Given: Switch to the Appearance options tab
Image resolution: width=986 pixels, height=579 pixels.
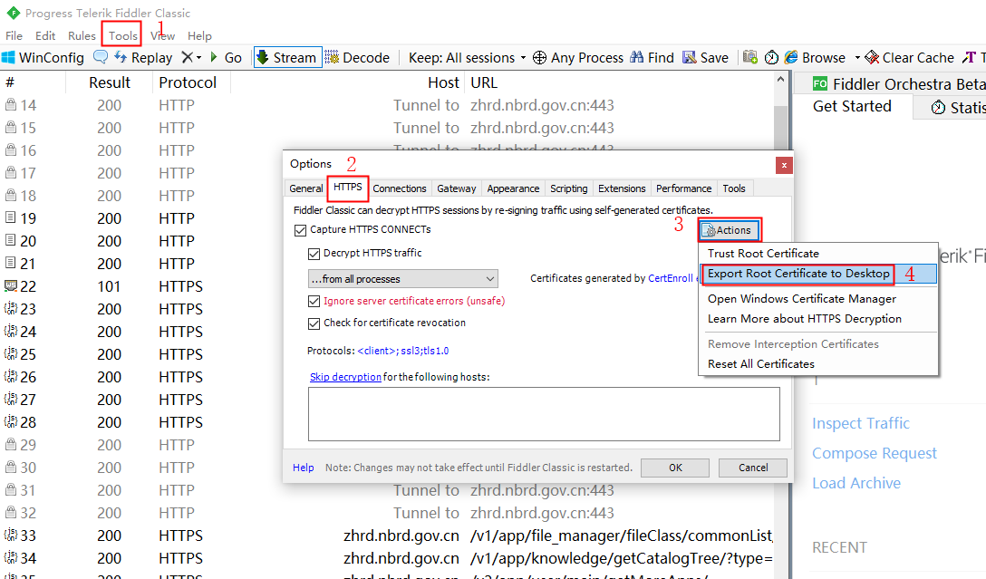Looking at the screenshot, I should pyautogui.click(x=513, y=188).
